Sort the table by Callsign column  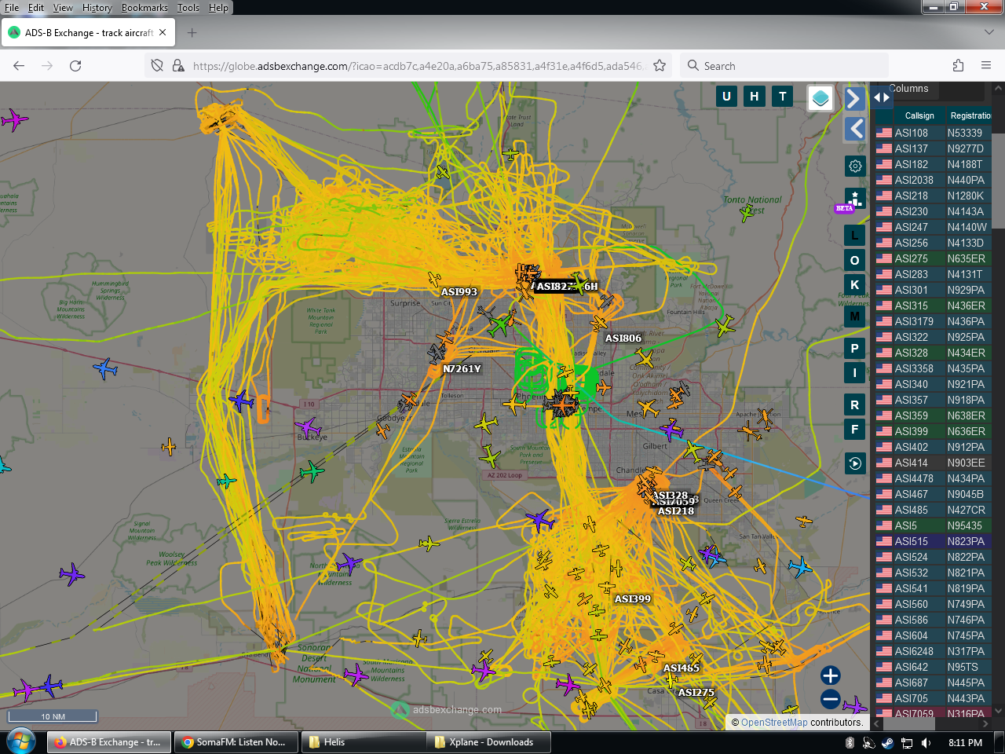(x=919, y=115)
